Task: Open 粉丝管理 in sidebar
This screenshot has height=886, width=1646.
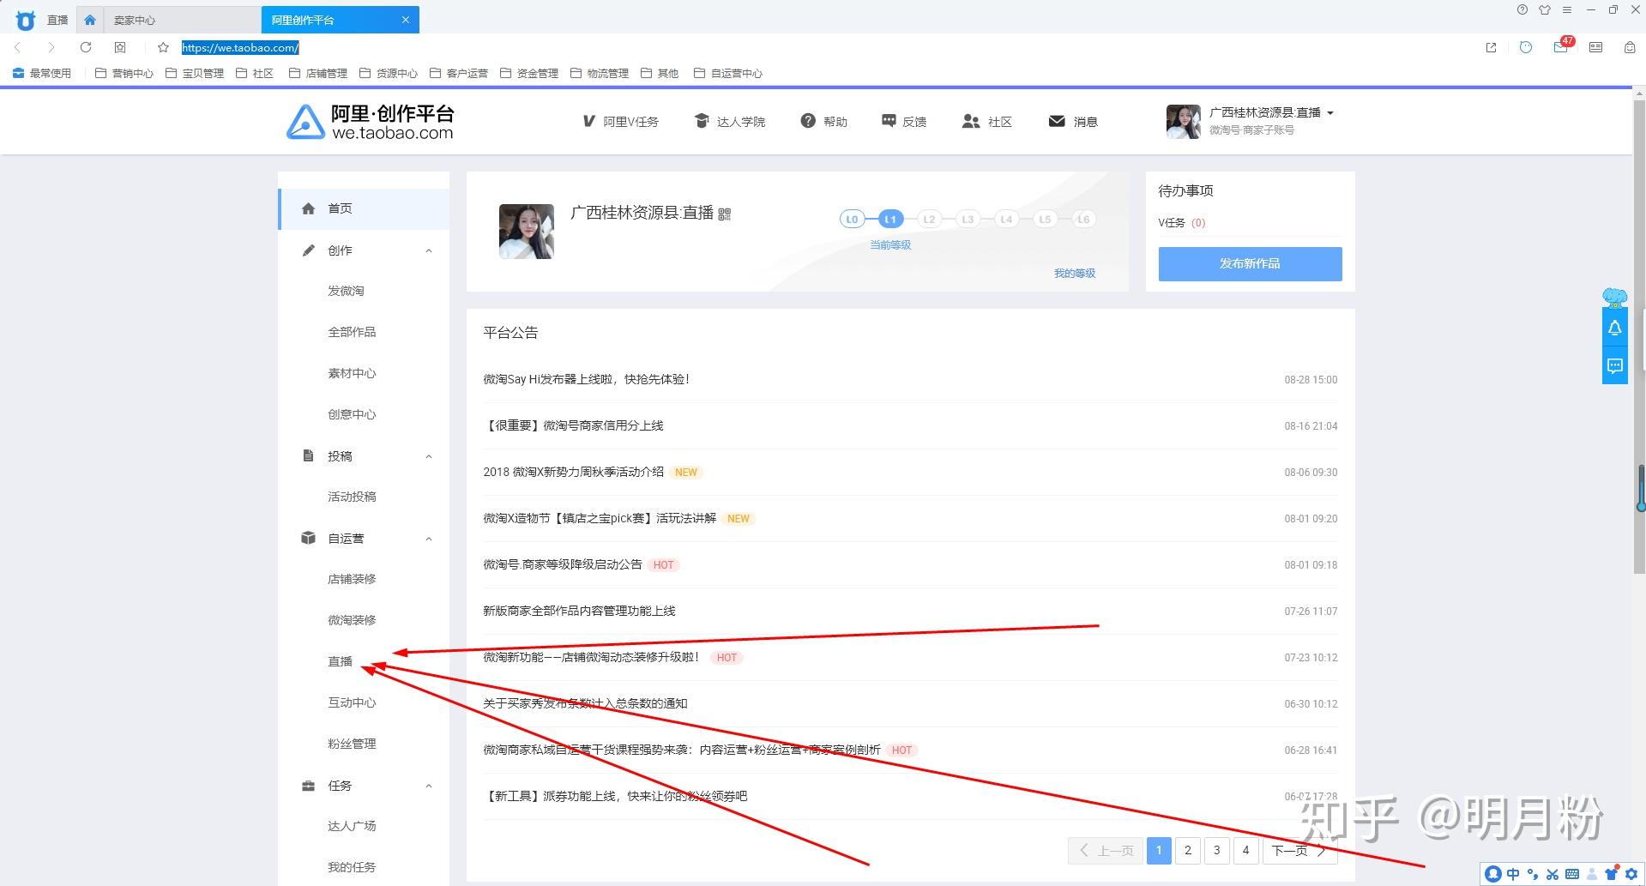Action: click(352, 744)
